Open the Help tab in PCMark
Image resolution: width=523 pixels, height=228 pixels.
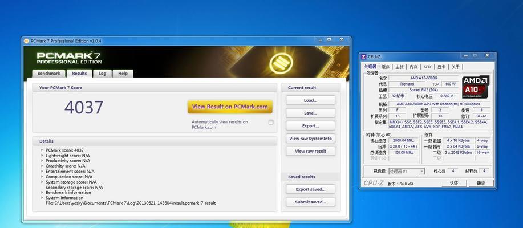pos(123,74)
